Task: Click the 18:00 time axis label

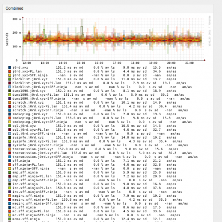Action: [x=135, y=63]
